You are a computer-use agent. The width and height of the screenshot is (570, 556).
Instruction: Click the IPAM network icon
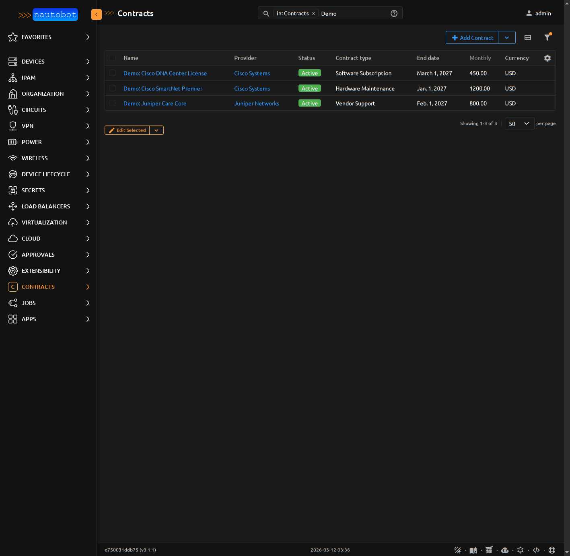[x=13, y=78]
